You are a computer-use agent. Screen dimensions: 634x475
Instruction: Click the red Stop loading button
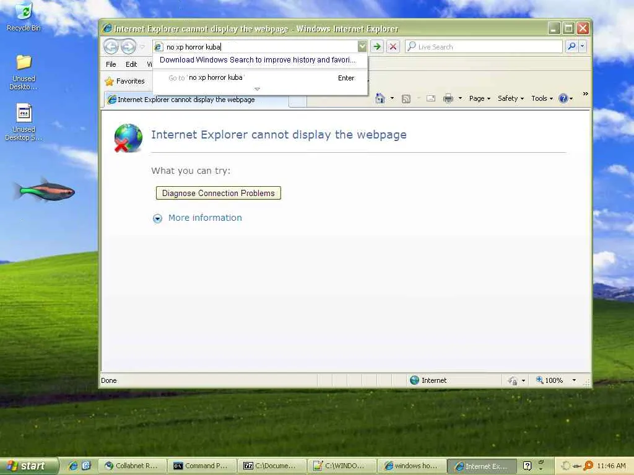coord(393,46)
